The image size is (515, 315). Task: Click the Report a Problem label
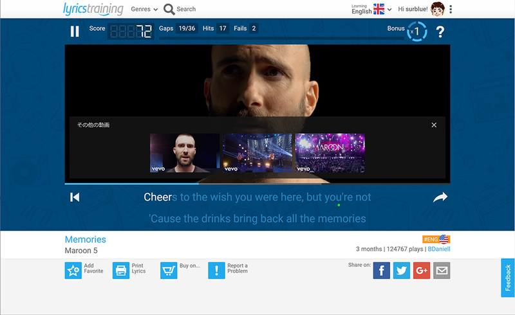point(238,269)
